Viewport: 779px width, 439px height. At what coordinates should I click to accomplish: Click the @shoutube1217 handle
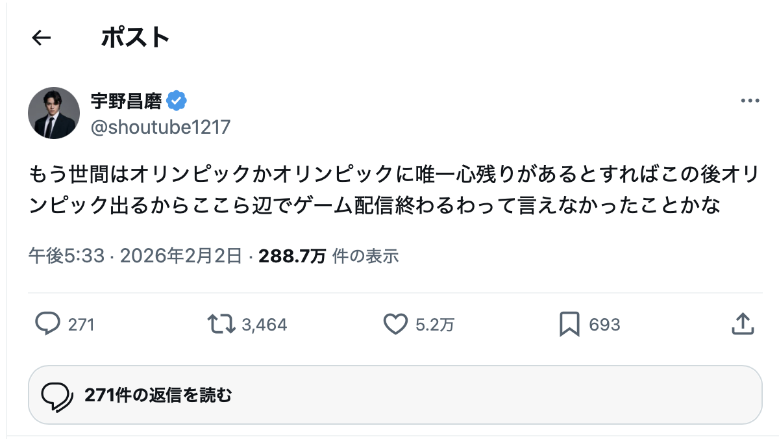[160, 127]
